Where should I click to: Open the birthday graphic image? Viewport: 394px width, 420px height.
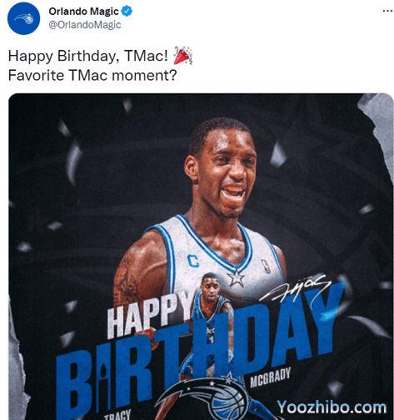coord(201,257)
